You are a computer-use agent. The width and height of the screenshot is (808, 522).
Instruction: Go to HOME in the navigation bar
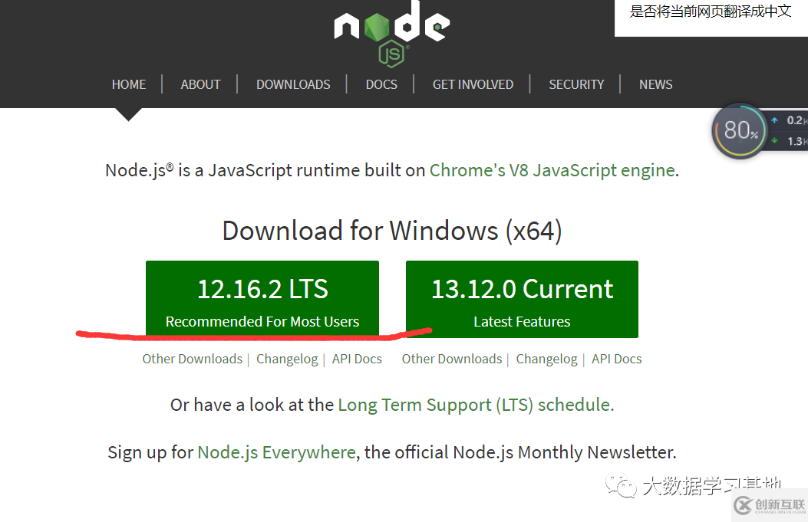point(129,84)
